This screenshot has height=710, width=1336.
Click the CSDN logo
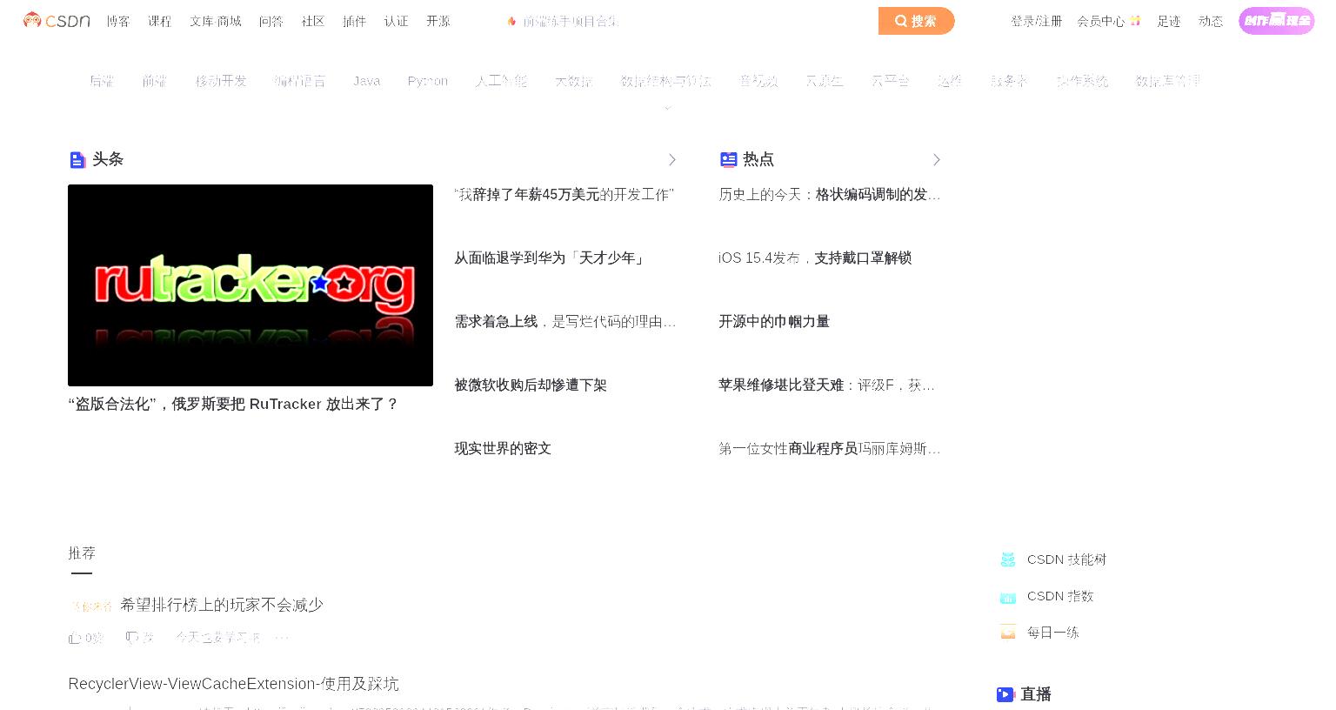(57, 20)
